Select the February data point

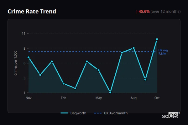(x=64, y=84)
